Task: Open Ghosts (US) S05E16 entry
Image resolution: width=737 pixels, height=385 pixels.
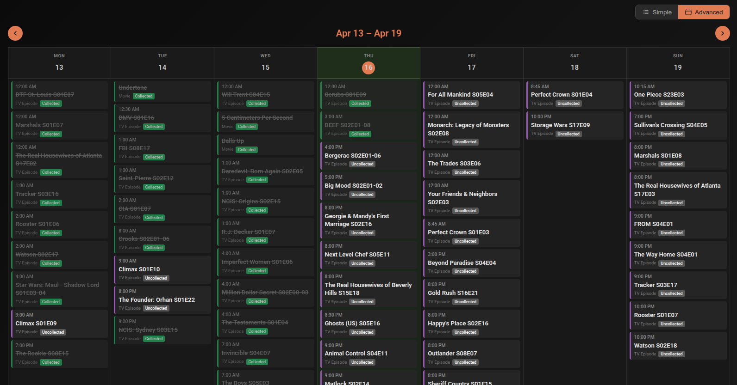Action: pos(369,324)
